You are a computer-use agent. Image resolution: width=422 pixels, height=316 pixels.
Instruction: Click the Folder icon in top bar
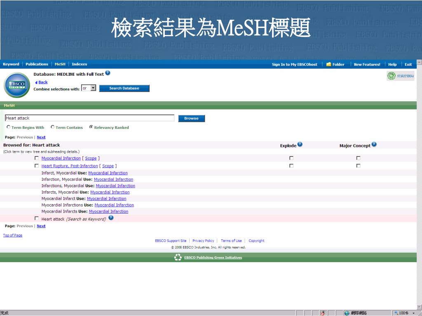click(x=328, y=64)
